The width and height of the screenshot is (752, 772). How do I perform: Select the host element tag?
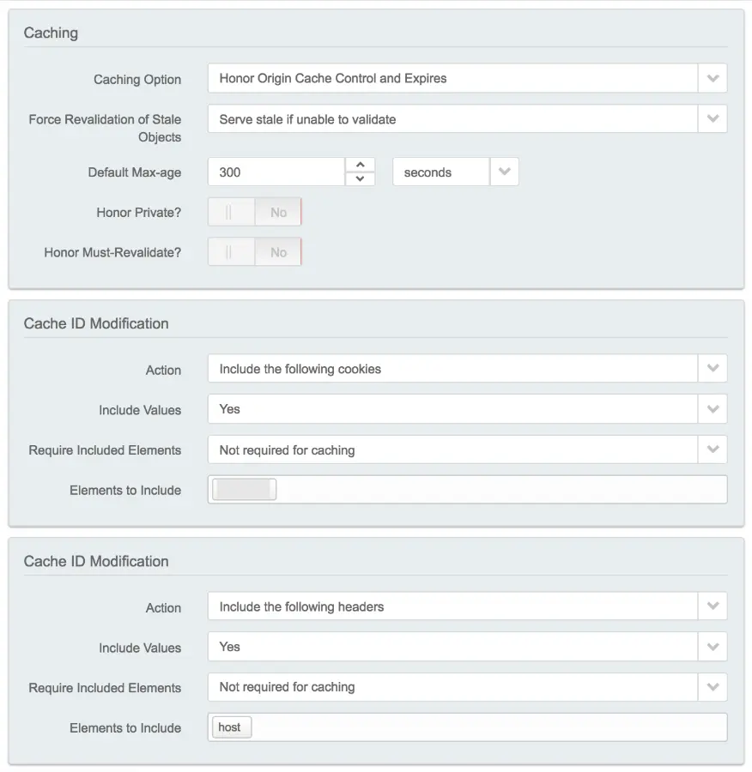[x=230, y=727]
